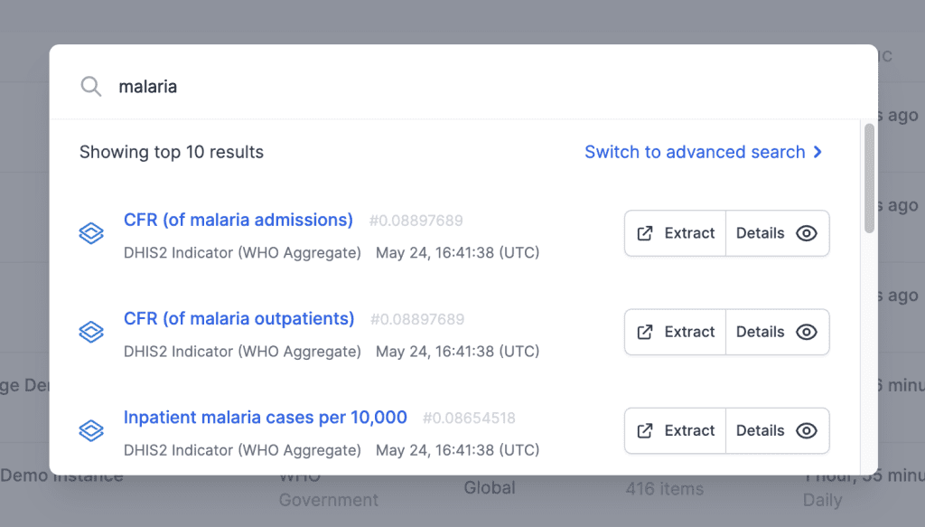Open Inpatient malaria cases per 10,000

tap(266, 418)
